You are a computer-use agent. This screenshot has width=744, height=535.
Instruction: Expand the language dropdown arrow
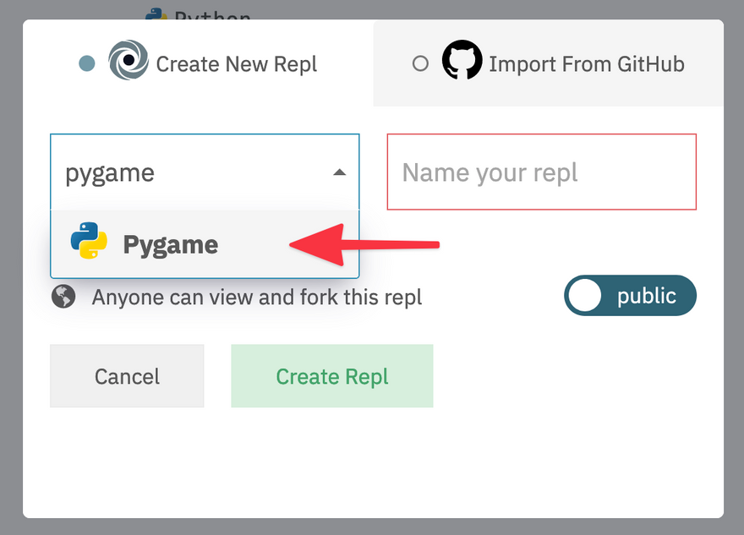[x=339, y=172]
